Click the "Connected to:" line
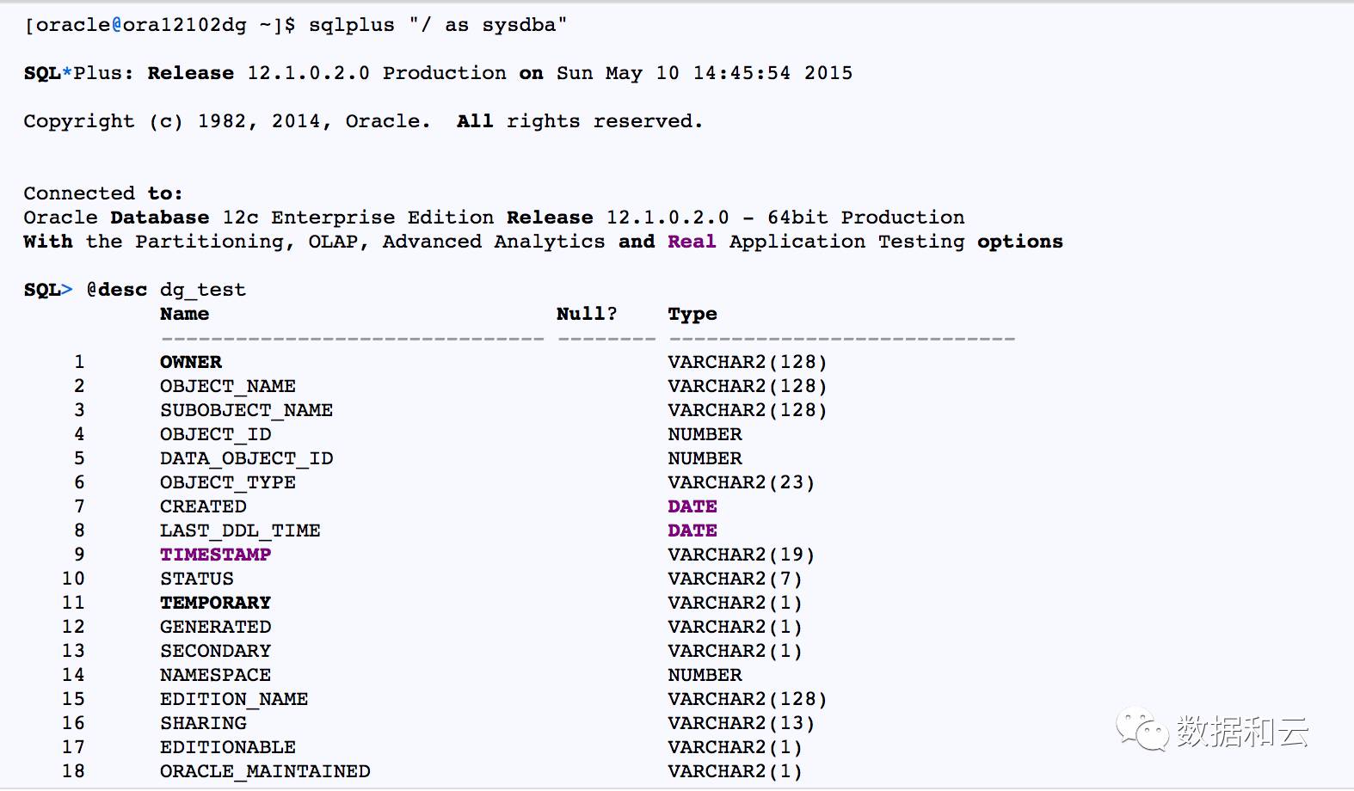The height and width of the screenshot is (791, 1354). point(103,193)
